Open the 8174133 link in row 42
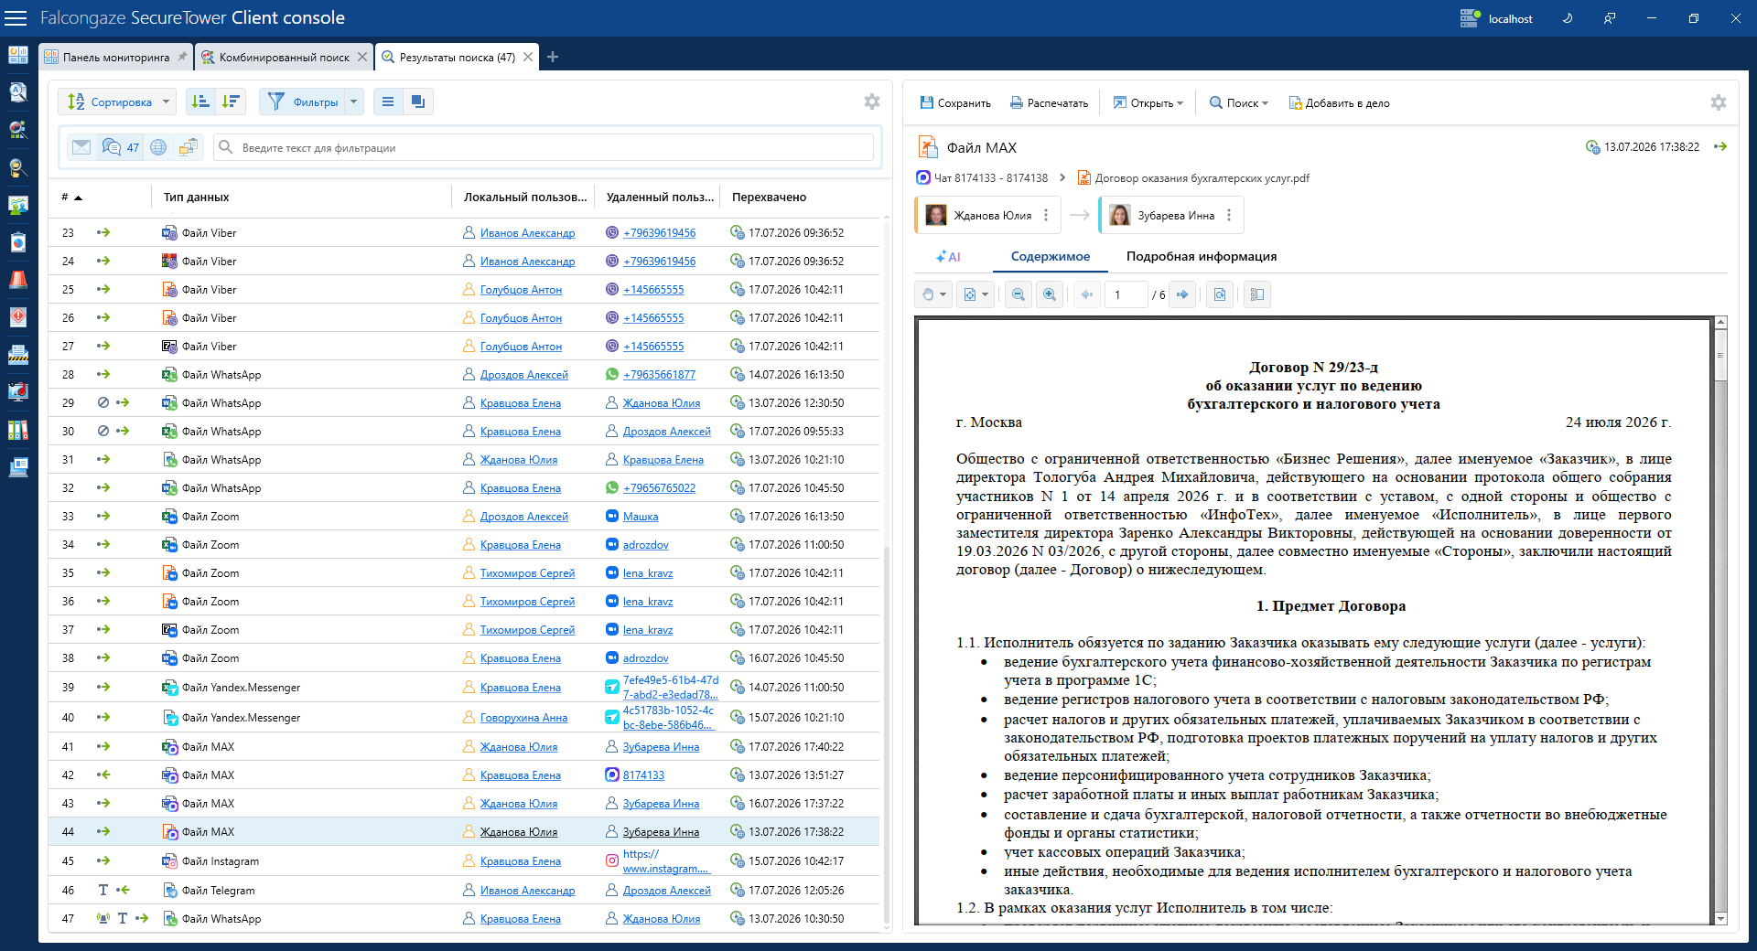 (643, 775)
